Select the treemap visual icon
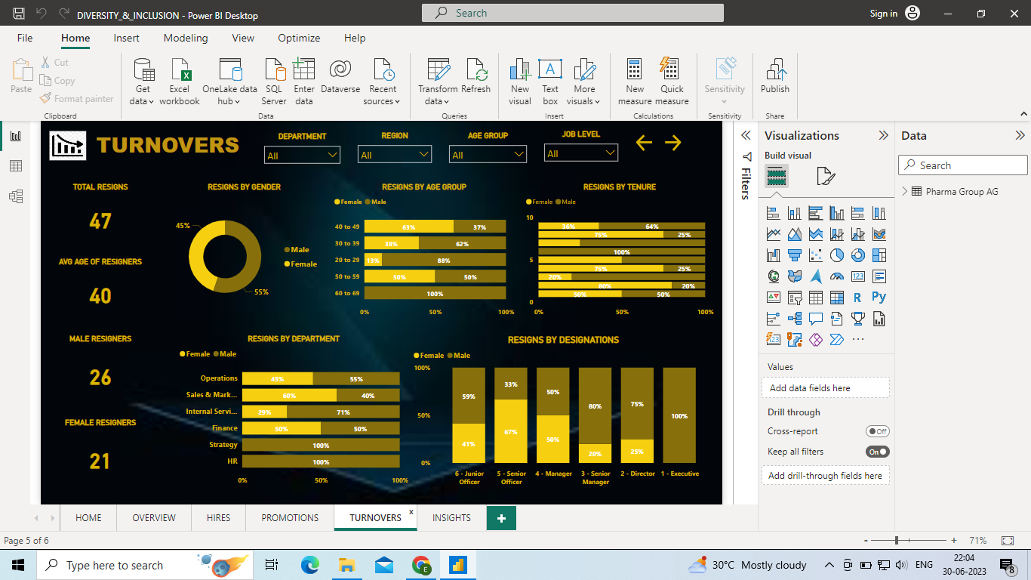This screenshot has height=580, width=1031. point(879,255)
